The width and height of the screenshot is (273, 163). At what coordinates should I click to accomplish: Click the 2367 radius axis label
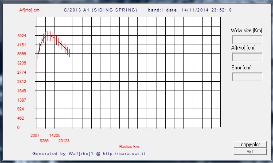pyautogui.click(x=35, y=136)
